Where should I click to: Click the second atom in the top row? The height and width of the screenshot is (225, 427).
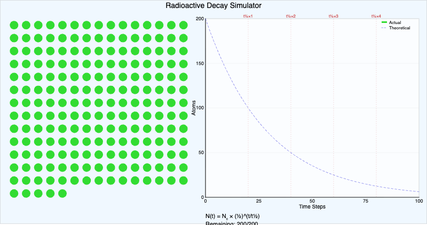tap(26, 25)
